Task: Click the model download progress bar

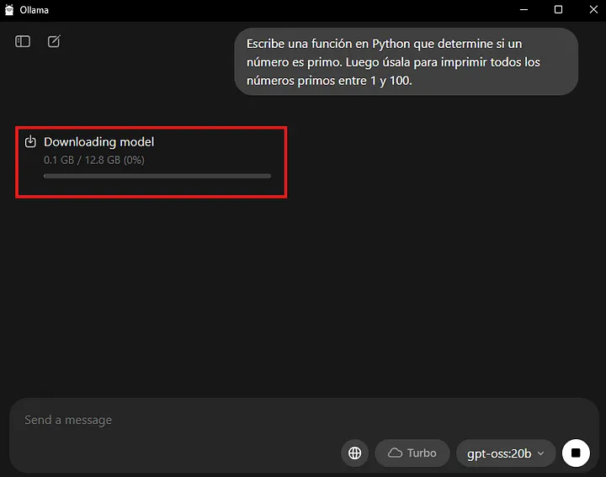Action: [157, 176]
